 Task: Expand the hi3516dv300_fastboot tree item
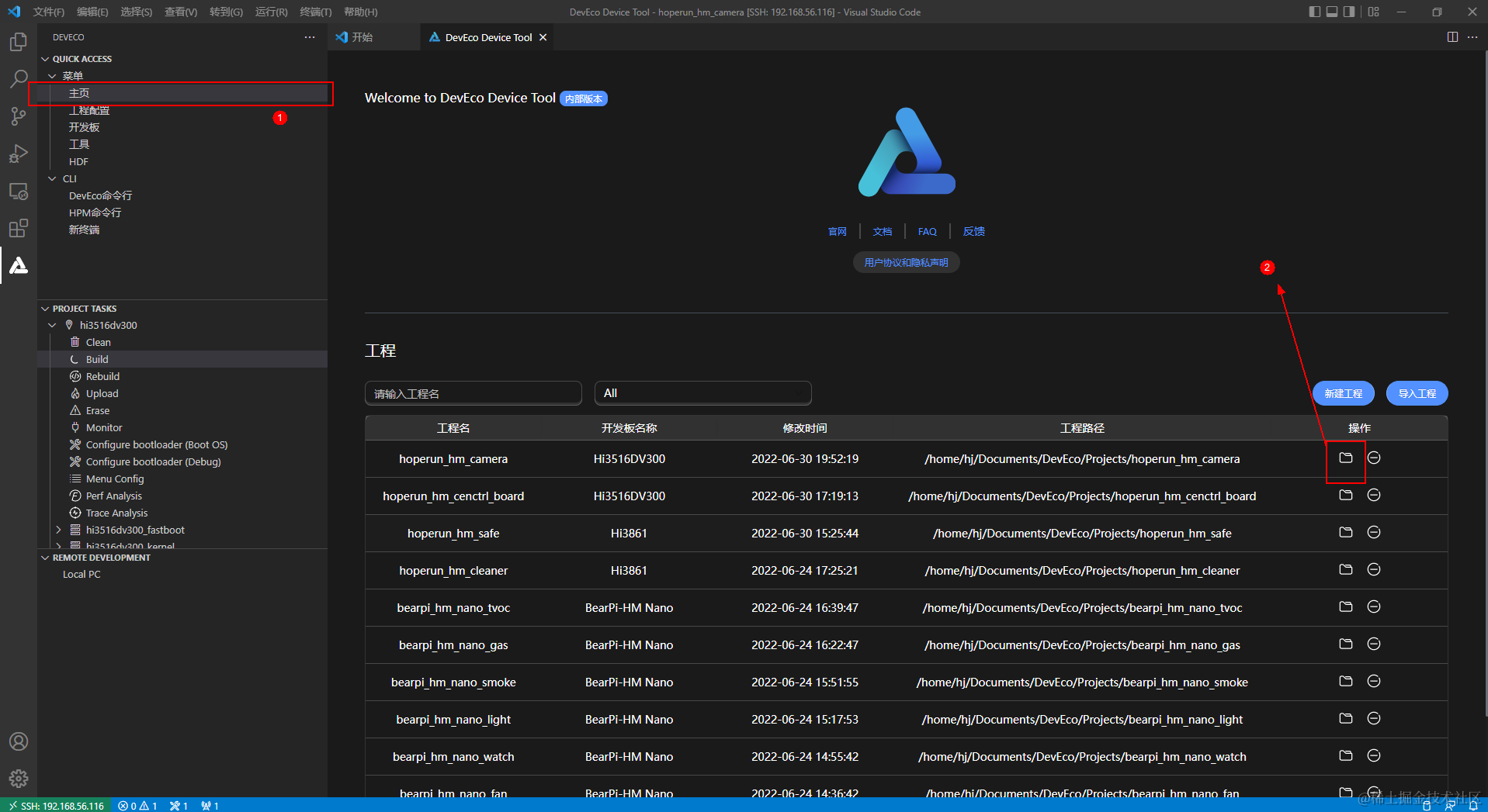click(x=58, y=530)
